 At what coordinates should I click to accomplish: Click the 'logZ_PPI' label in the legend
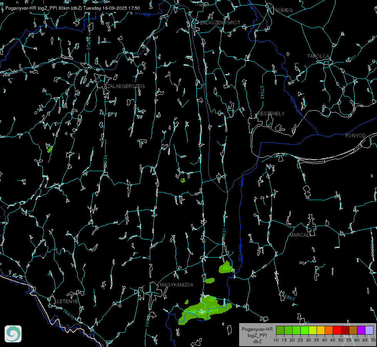[257, 335]
